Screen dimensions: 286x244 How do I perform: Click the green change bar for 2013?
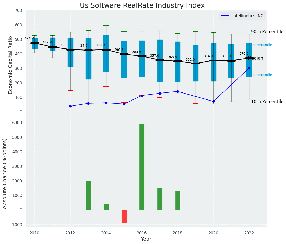[88, 195]
